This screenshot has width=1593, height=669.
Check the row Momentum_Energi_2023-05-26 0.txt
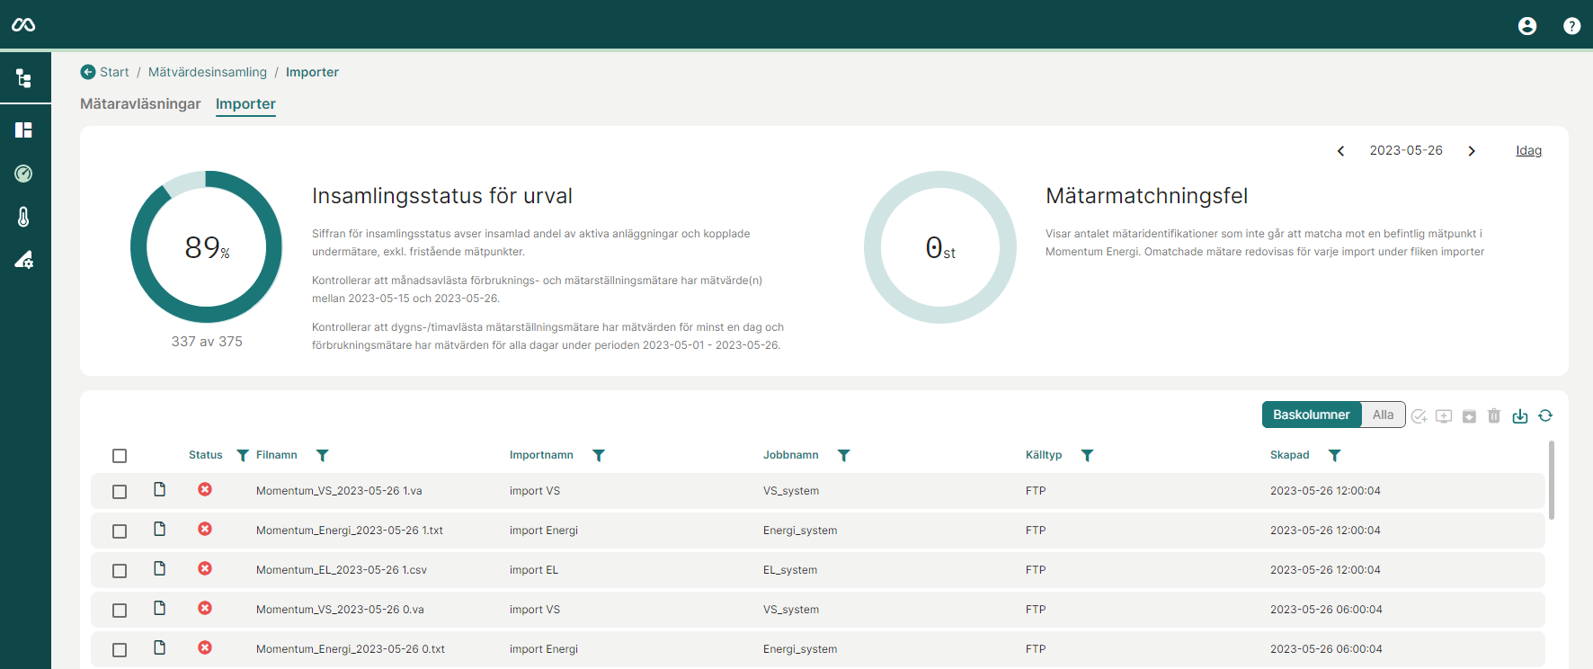[120, 650]
